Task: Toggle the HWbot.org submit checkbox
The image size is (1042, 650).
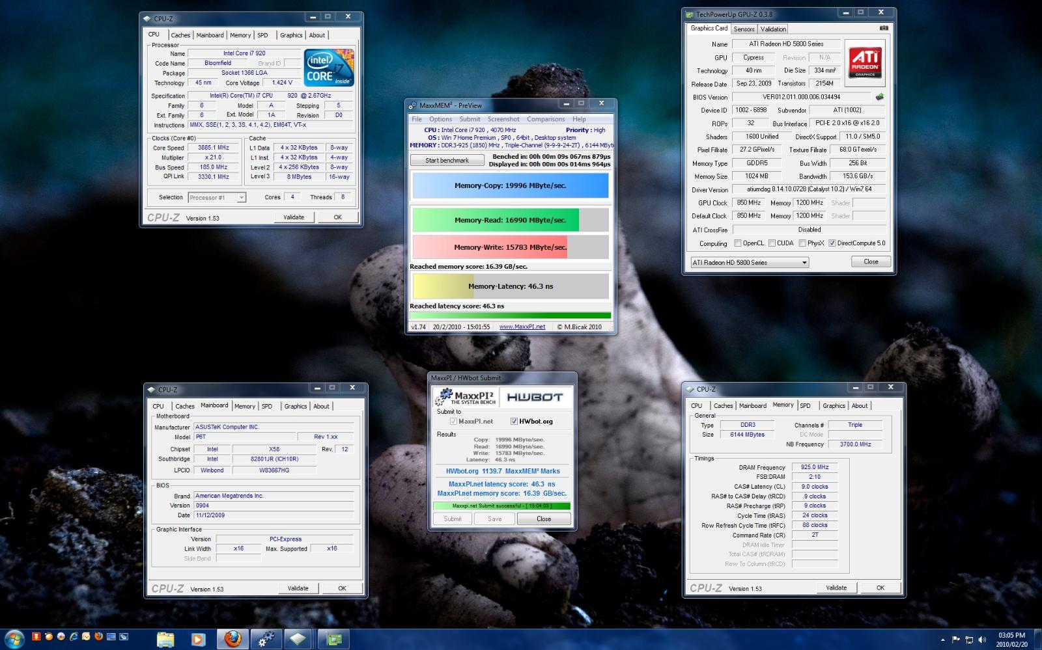Action: [514, 421]
